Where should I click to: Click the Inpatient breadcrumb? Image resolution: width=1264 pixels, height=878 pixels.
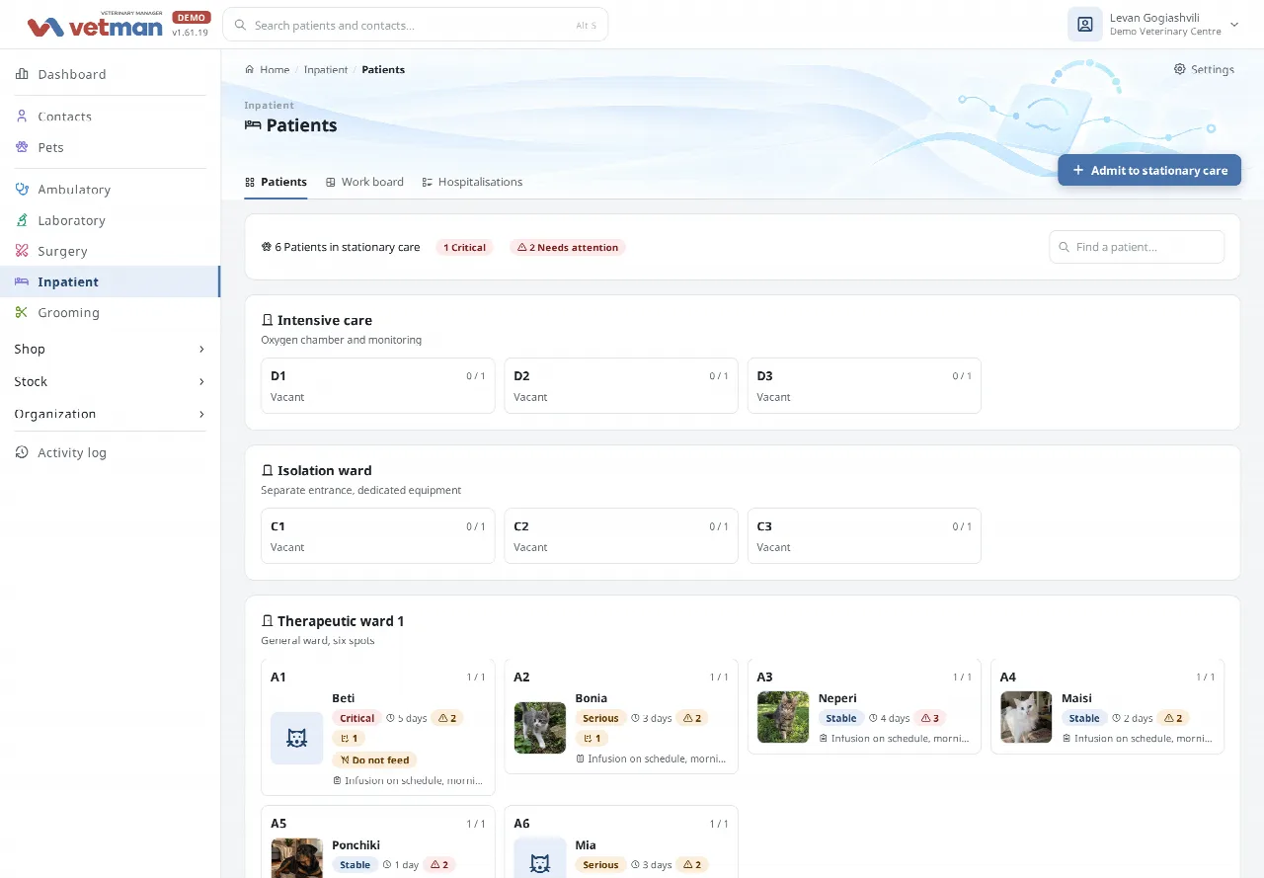326,69
